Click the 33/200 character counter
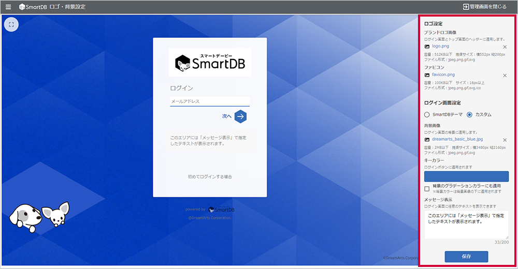 click(501, 242)
